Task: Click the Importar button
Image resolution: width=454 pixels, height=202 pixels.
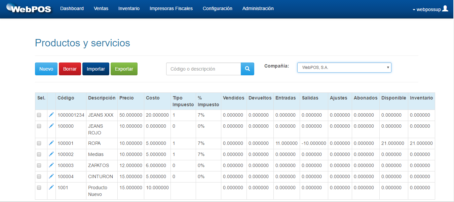Action: point(96,69)
